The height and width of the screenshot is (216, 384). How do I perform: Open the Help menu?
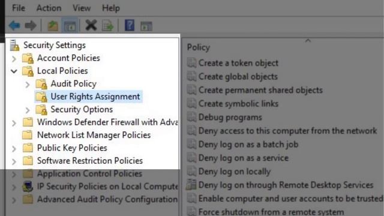pyautogui.click(x=111, y=8)
